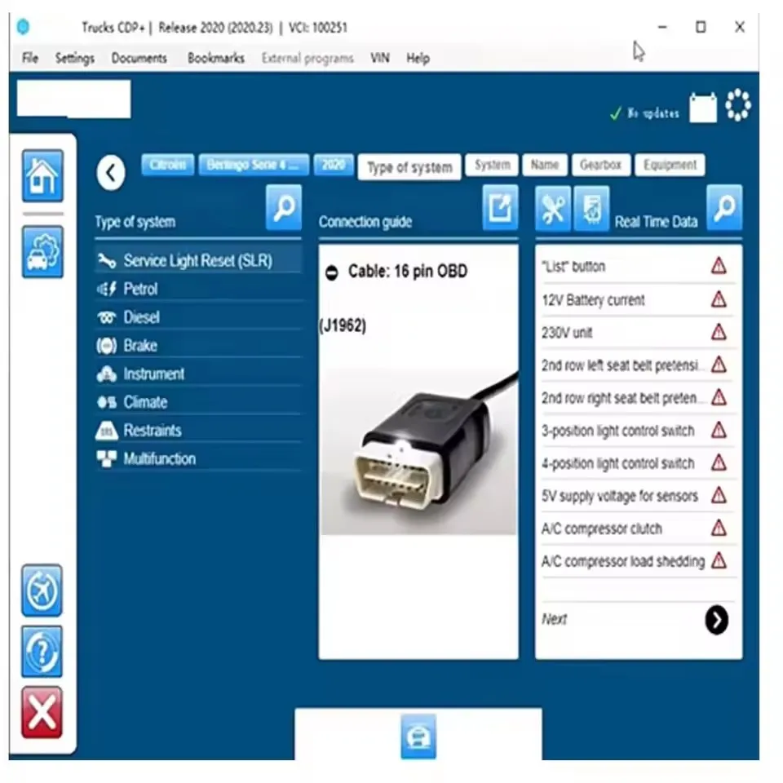Select the System tab
Viewport: 783px width, 783px height.
coord(492,165)
